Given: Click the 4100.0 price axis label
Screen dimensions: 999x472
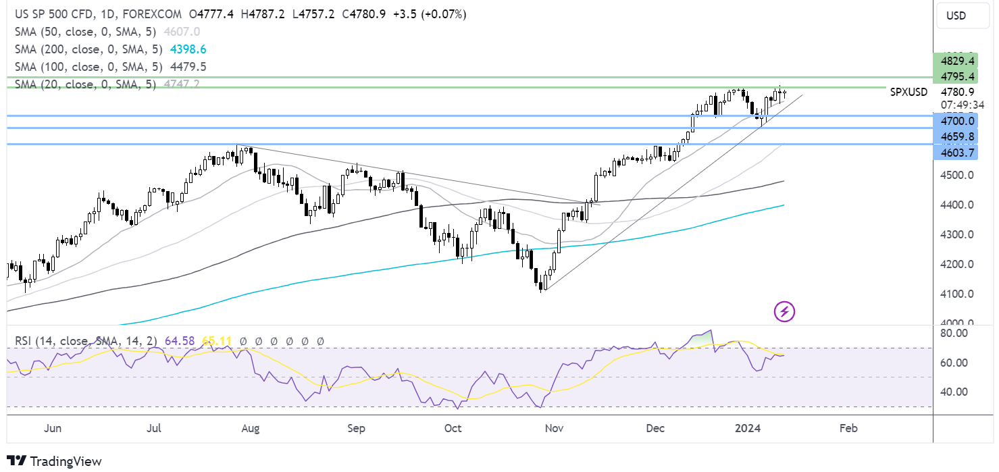Looking at the screenshot, I should 956,294.
